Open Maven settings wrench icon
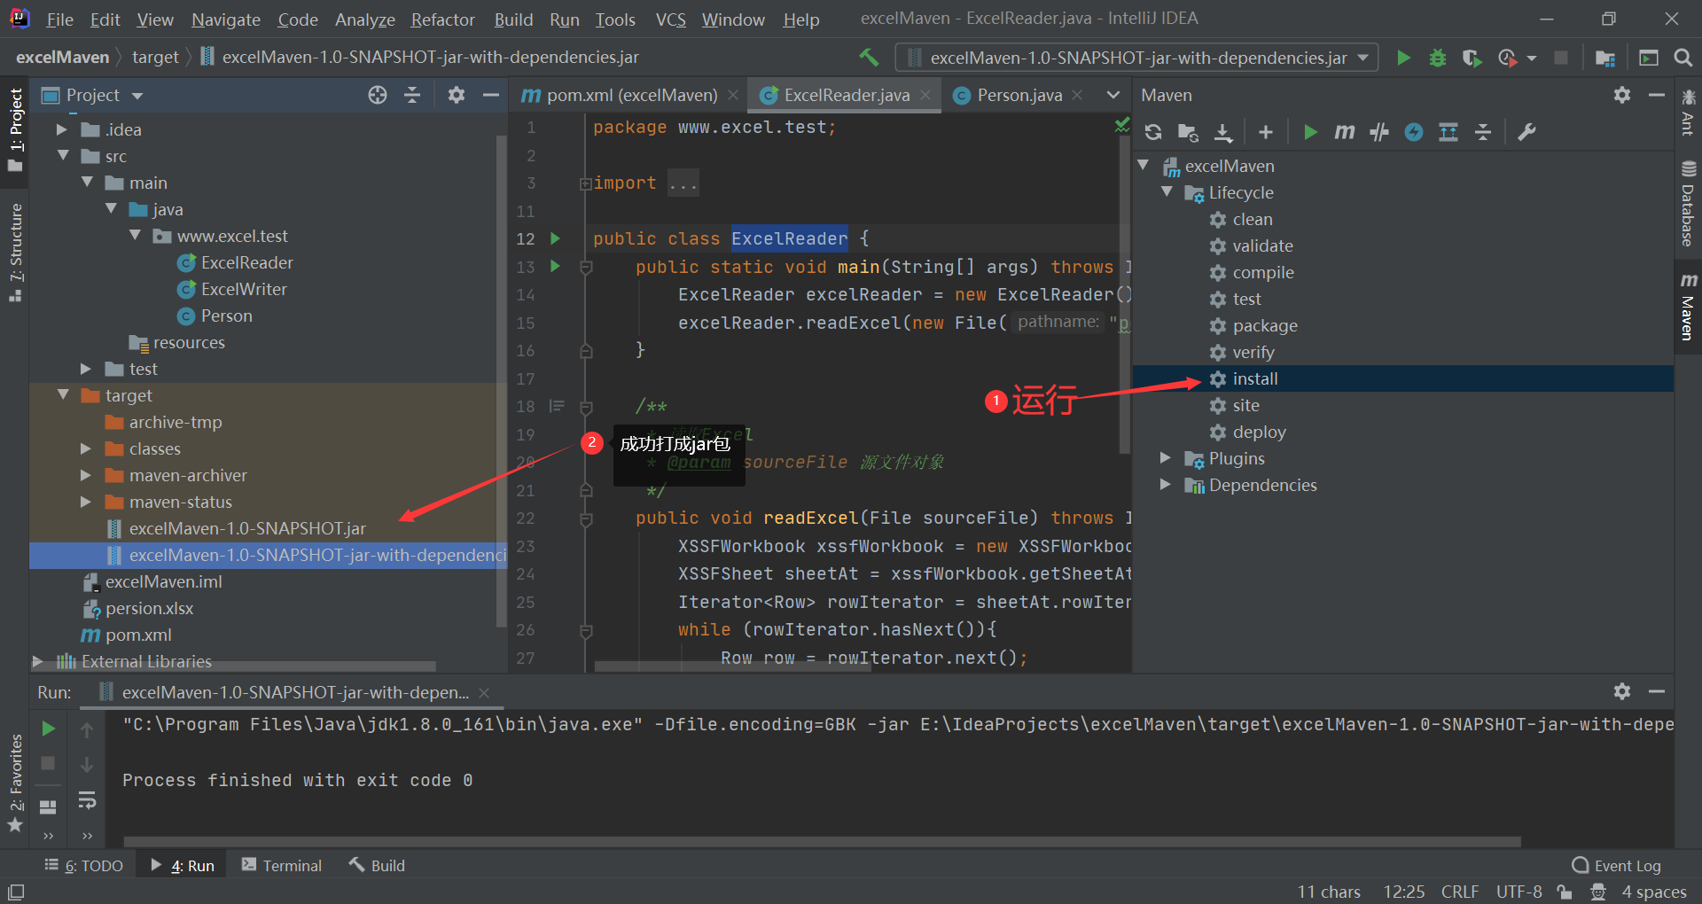This screenshot has width=1702, height=904. (x=1526, y=132)
